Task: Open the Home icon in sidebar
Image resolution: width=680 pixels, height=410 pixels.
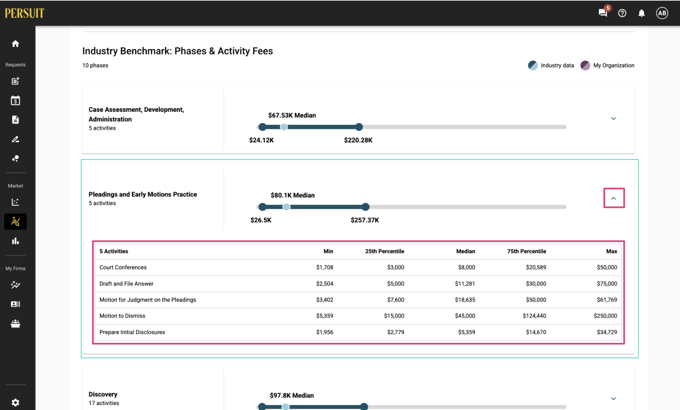Action: pos(16,44)
